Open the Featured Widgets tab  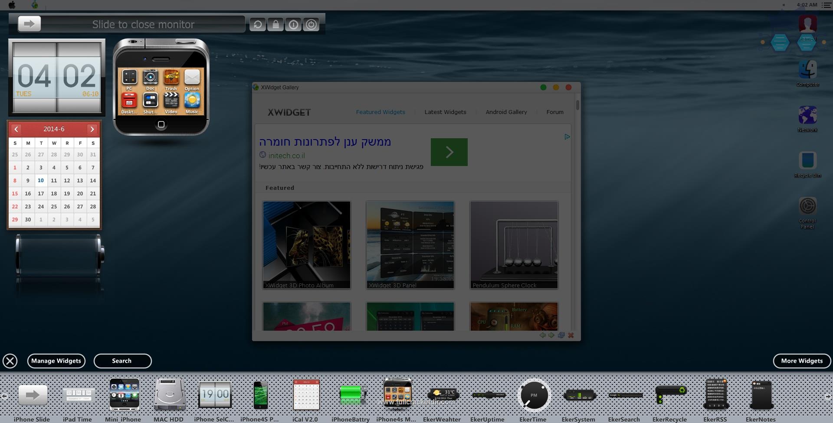coord(380,112)
